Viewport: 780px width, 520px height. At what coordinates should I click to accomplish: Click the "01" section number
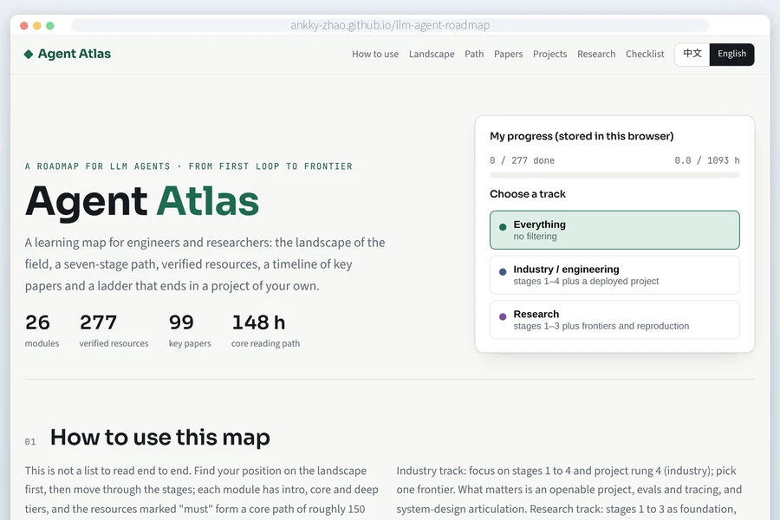click(x=30, y=442)
